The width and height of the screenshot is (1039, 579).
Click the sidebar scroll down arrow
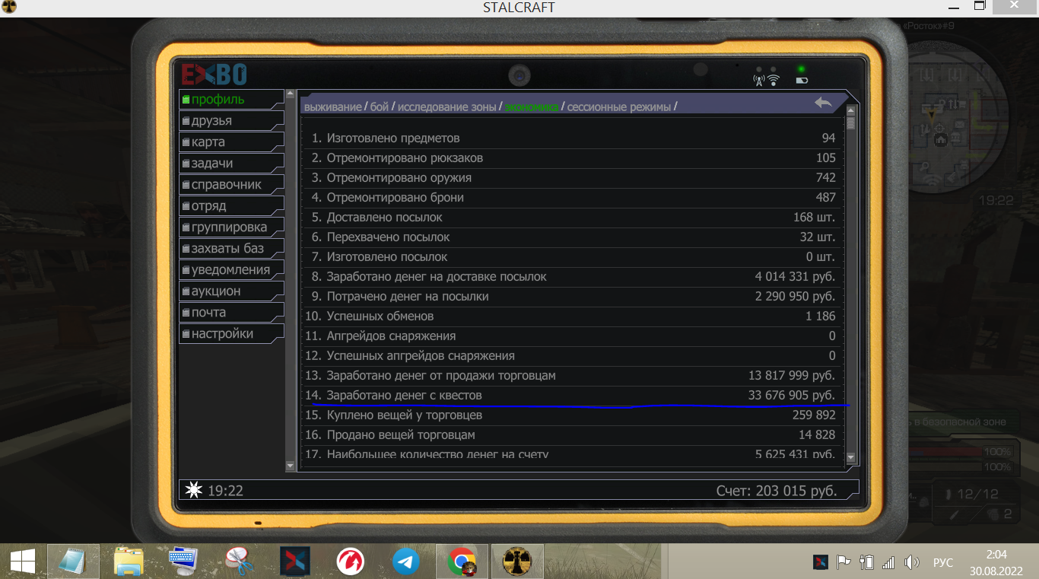pos(290,464)
